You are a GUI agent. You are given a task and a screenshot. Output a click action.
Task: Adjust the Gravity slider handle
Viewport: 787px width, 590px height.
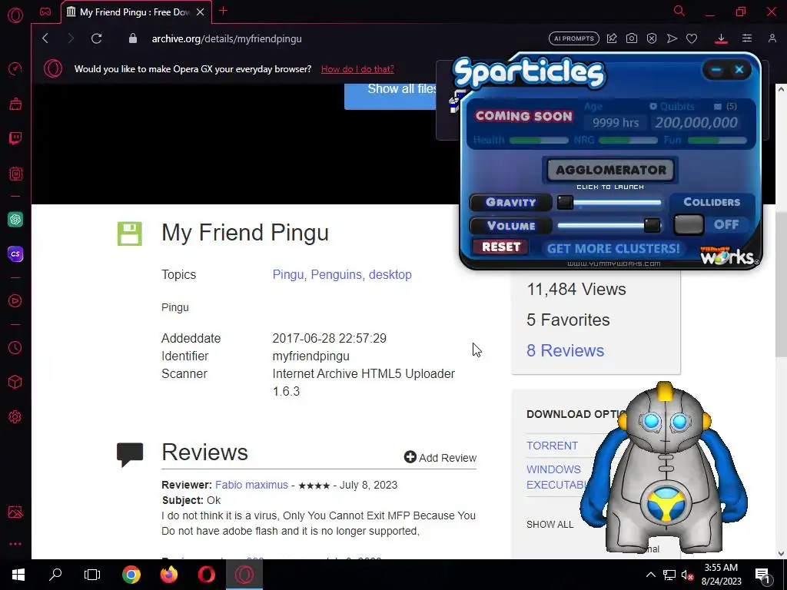point(565,202)
